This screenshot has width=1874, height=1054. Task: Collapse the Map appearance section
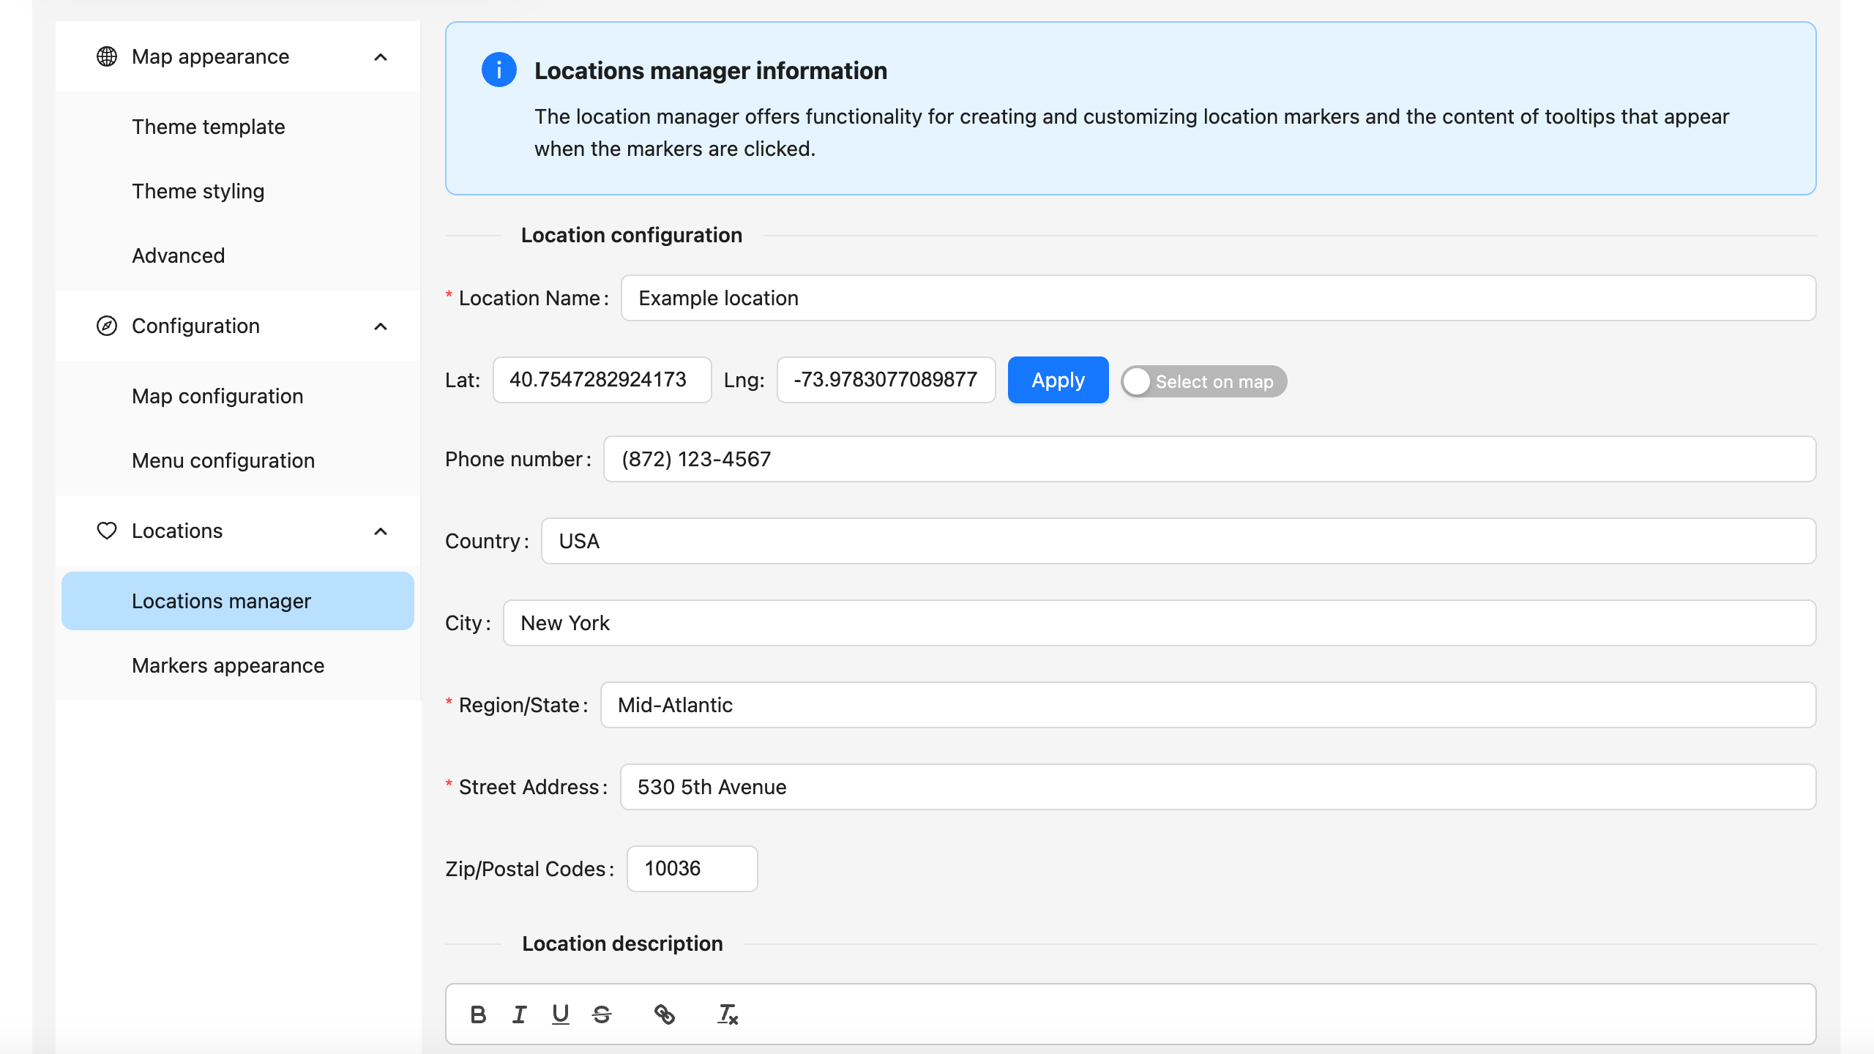(381, 56)
